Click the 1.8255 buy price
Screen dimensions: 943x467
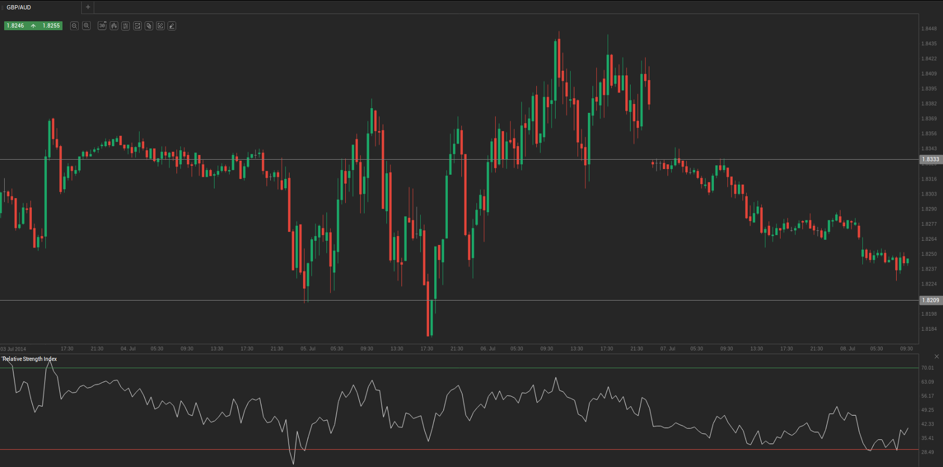[x=51, y=25]
